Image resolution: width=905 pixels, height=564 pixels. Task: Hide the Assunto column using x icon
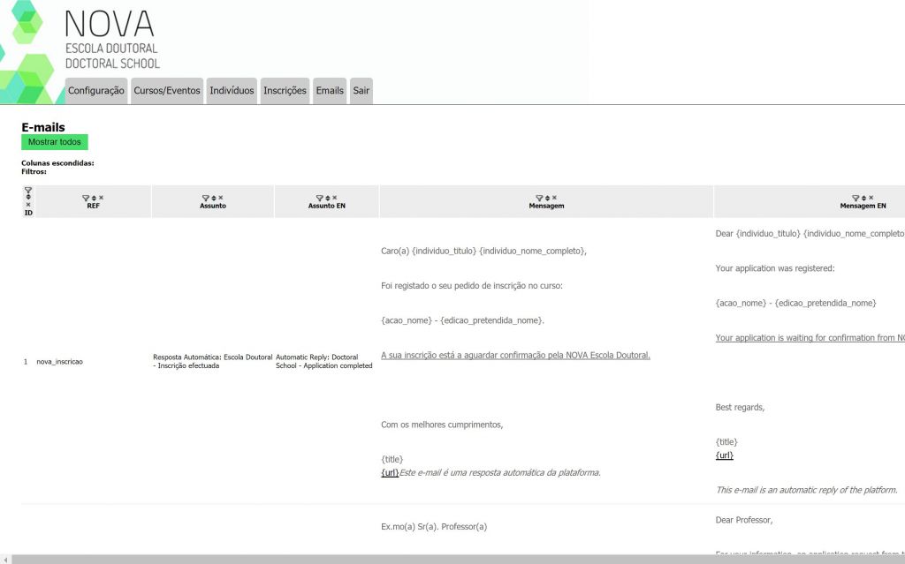(221, 198)
